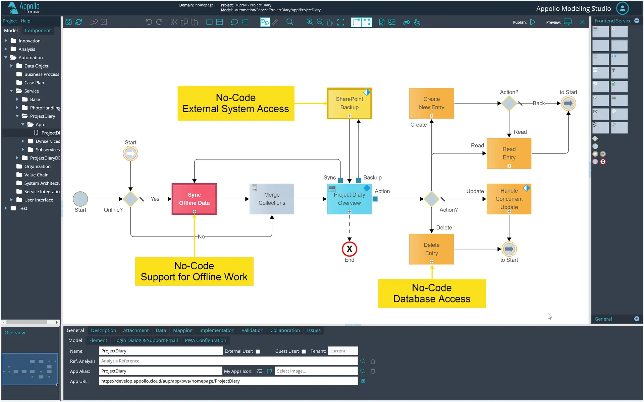Click the fit-to-screen fullscreen icon

coord(341,22)
